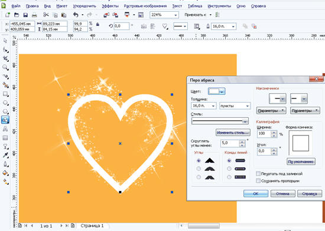
Task: Cut selection with scissors icon
Action: (46, 15)
